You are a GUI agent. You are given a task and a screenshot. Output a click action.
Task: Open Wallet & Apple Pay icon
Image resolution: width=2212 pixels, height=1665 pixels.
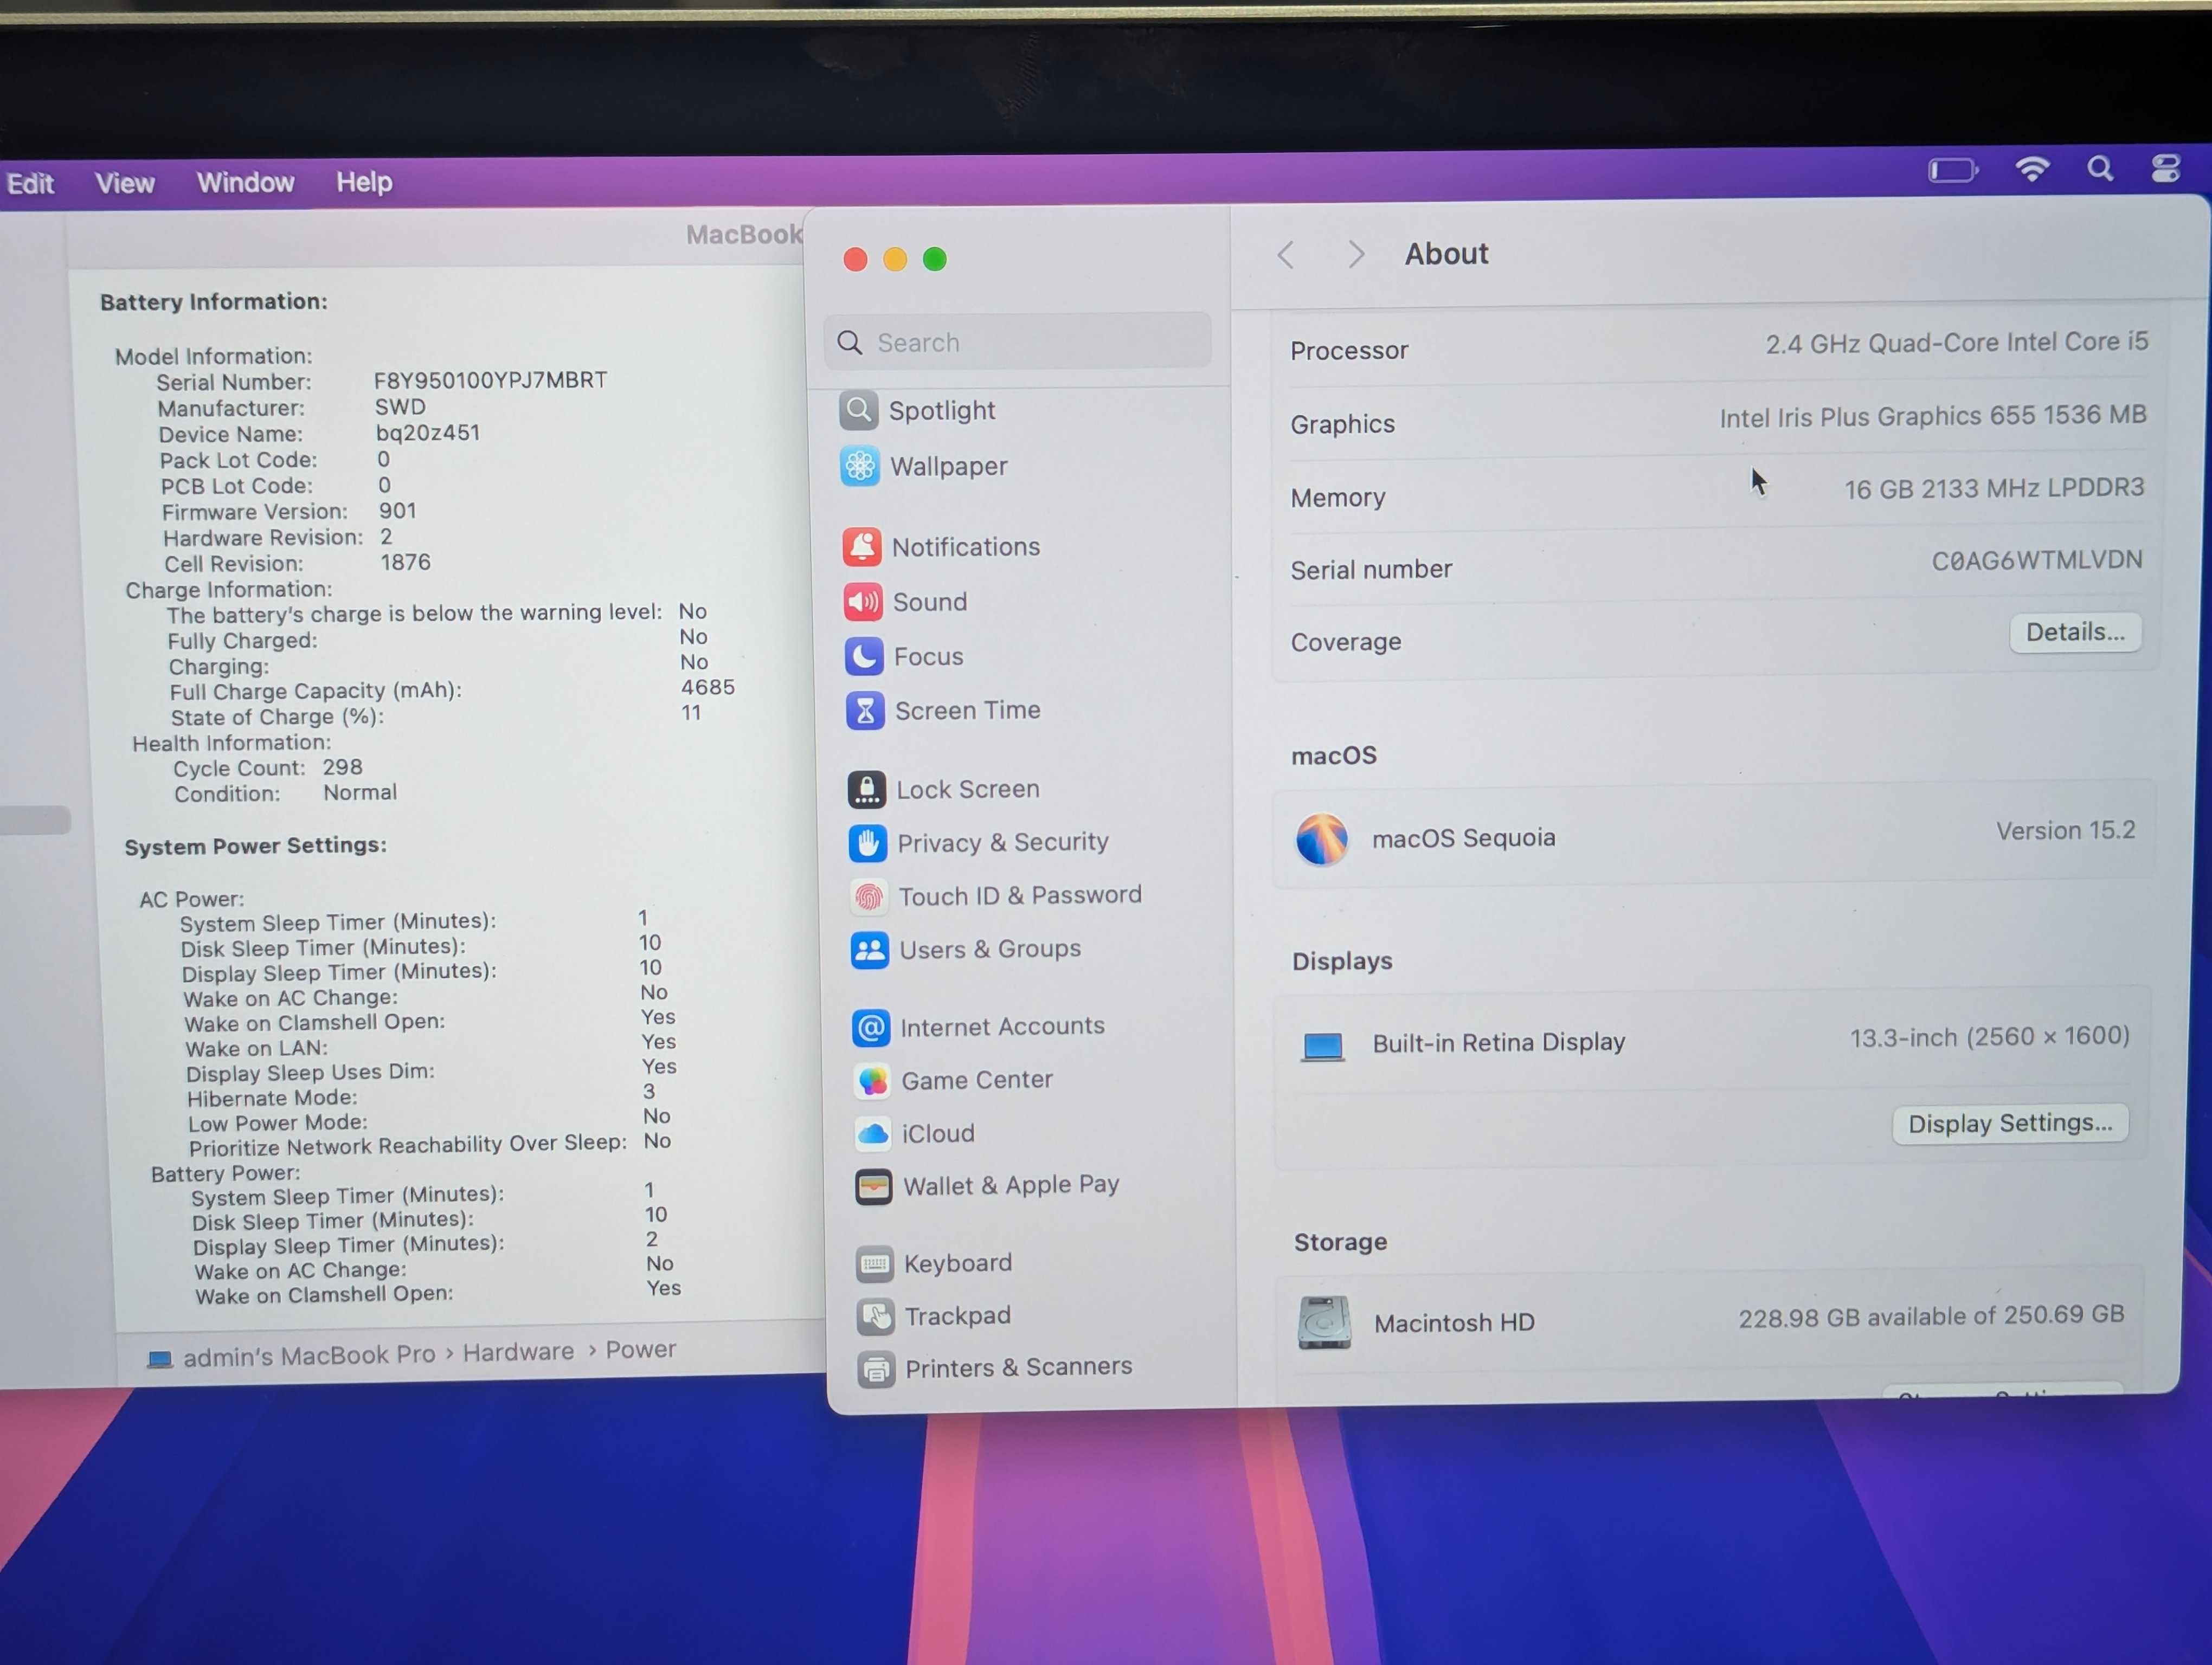(x=874, y=1188)
